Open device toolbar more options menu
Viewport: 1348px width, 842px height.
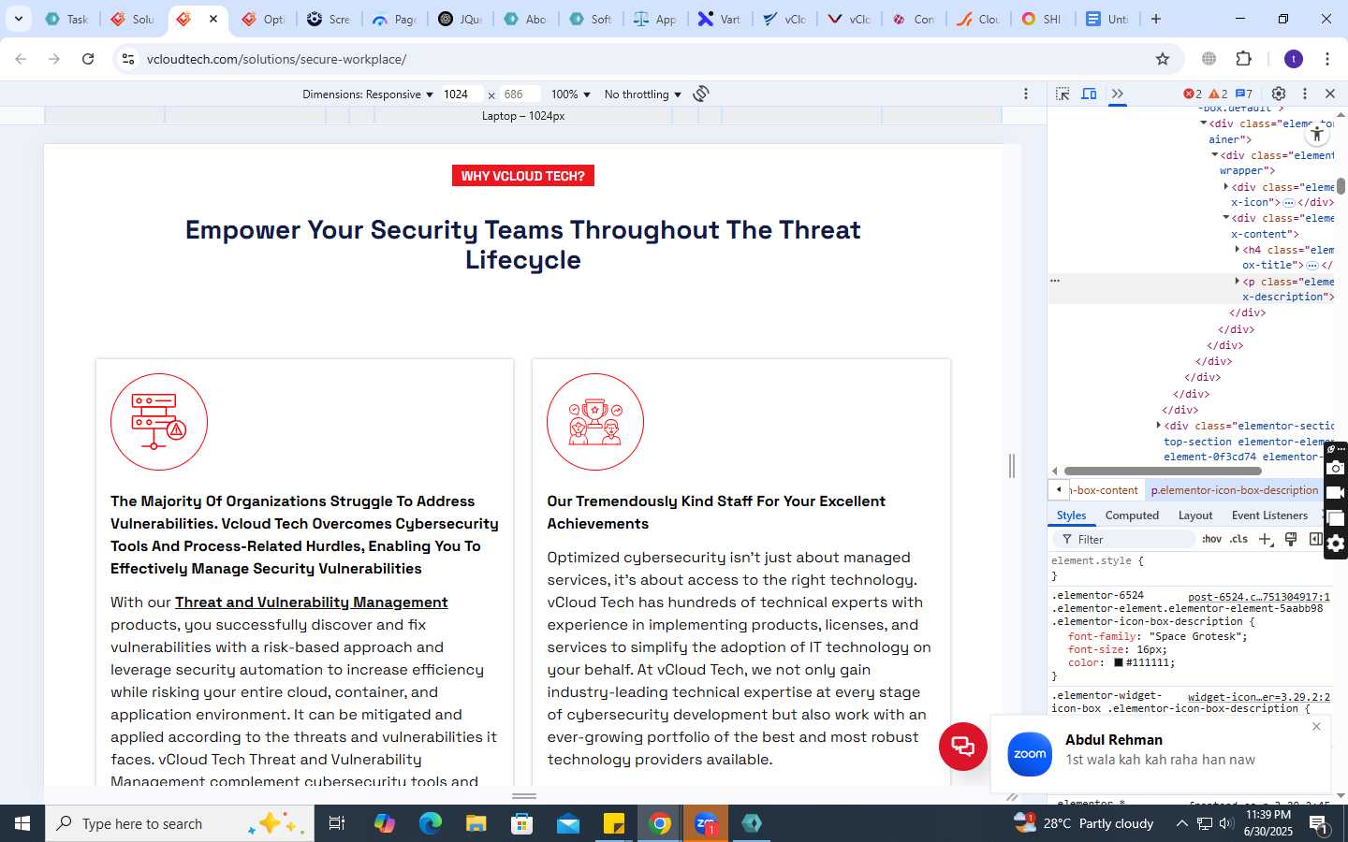[x=1026, y=94]
